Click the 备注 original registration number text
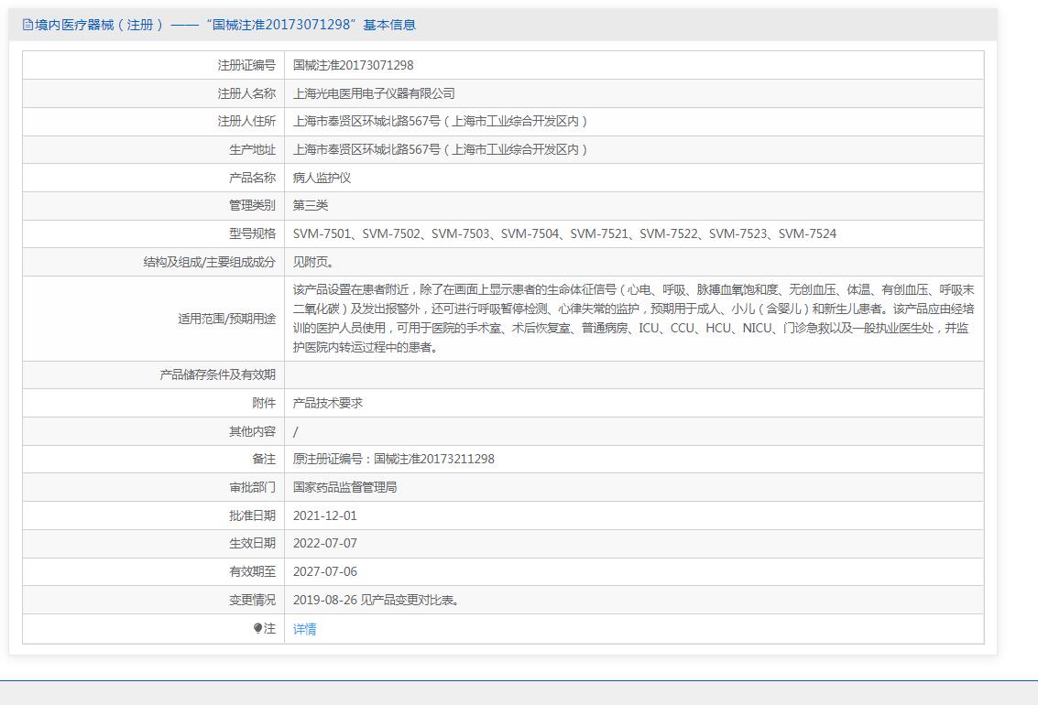1038x705 pixels. pyautogui.click(x=393, y=459)
